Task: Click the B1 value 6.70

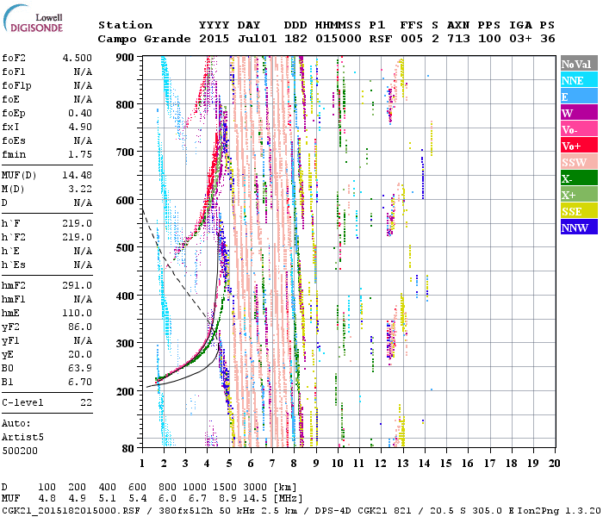Action: tap(80, 382)
